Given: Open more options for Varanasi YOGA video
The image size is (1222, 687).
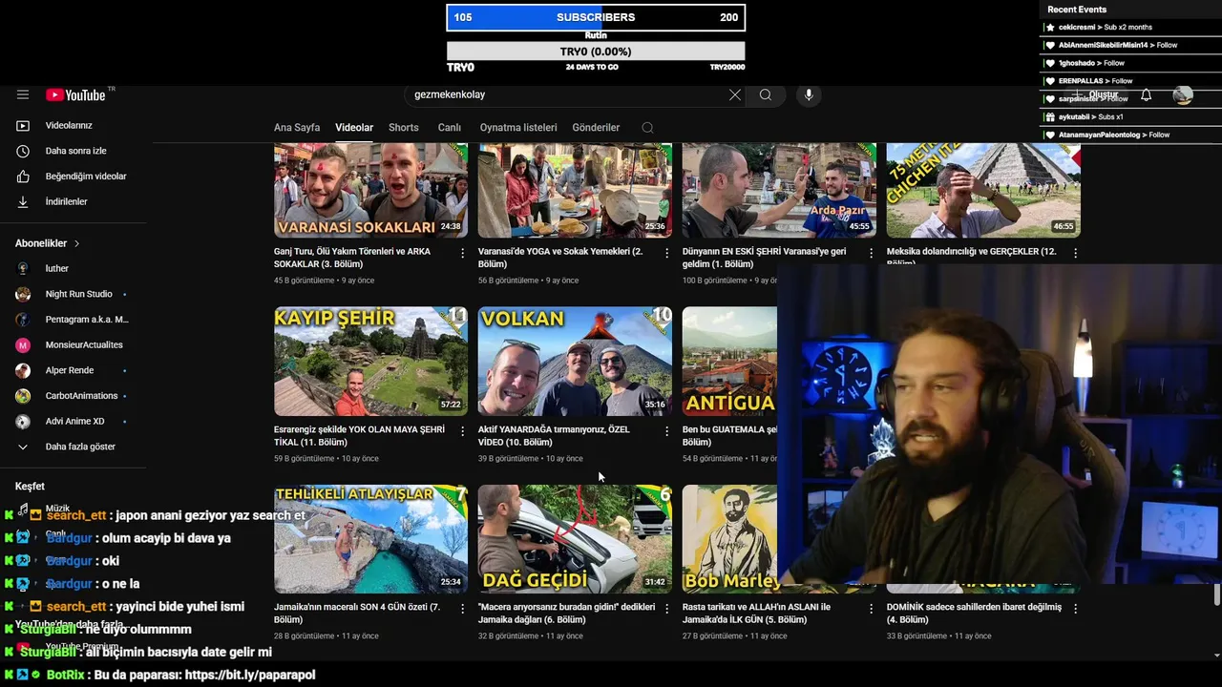Looking at the screenshot, I should click(666, 253).
